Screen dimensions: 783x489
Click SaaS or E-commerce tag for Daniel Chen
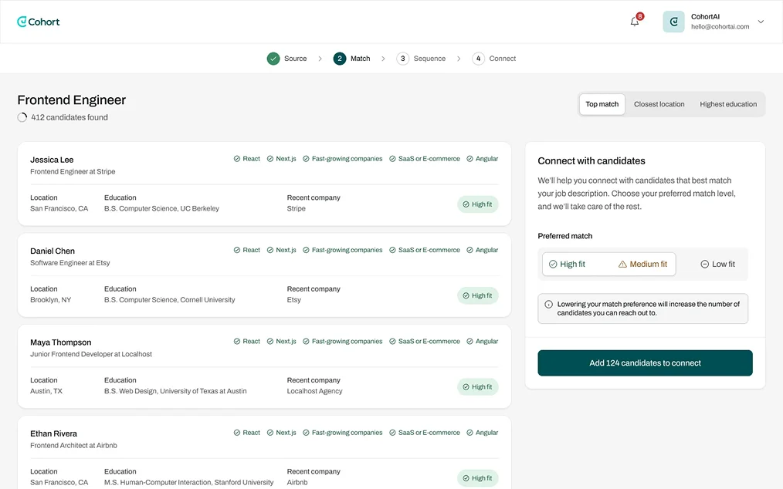tap(425, 250)
